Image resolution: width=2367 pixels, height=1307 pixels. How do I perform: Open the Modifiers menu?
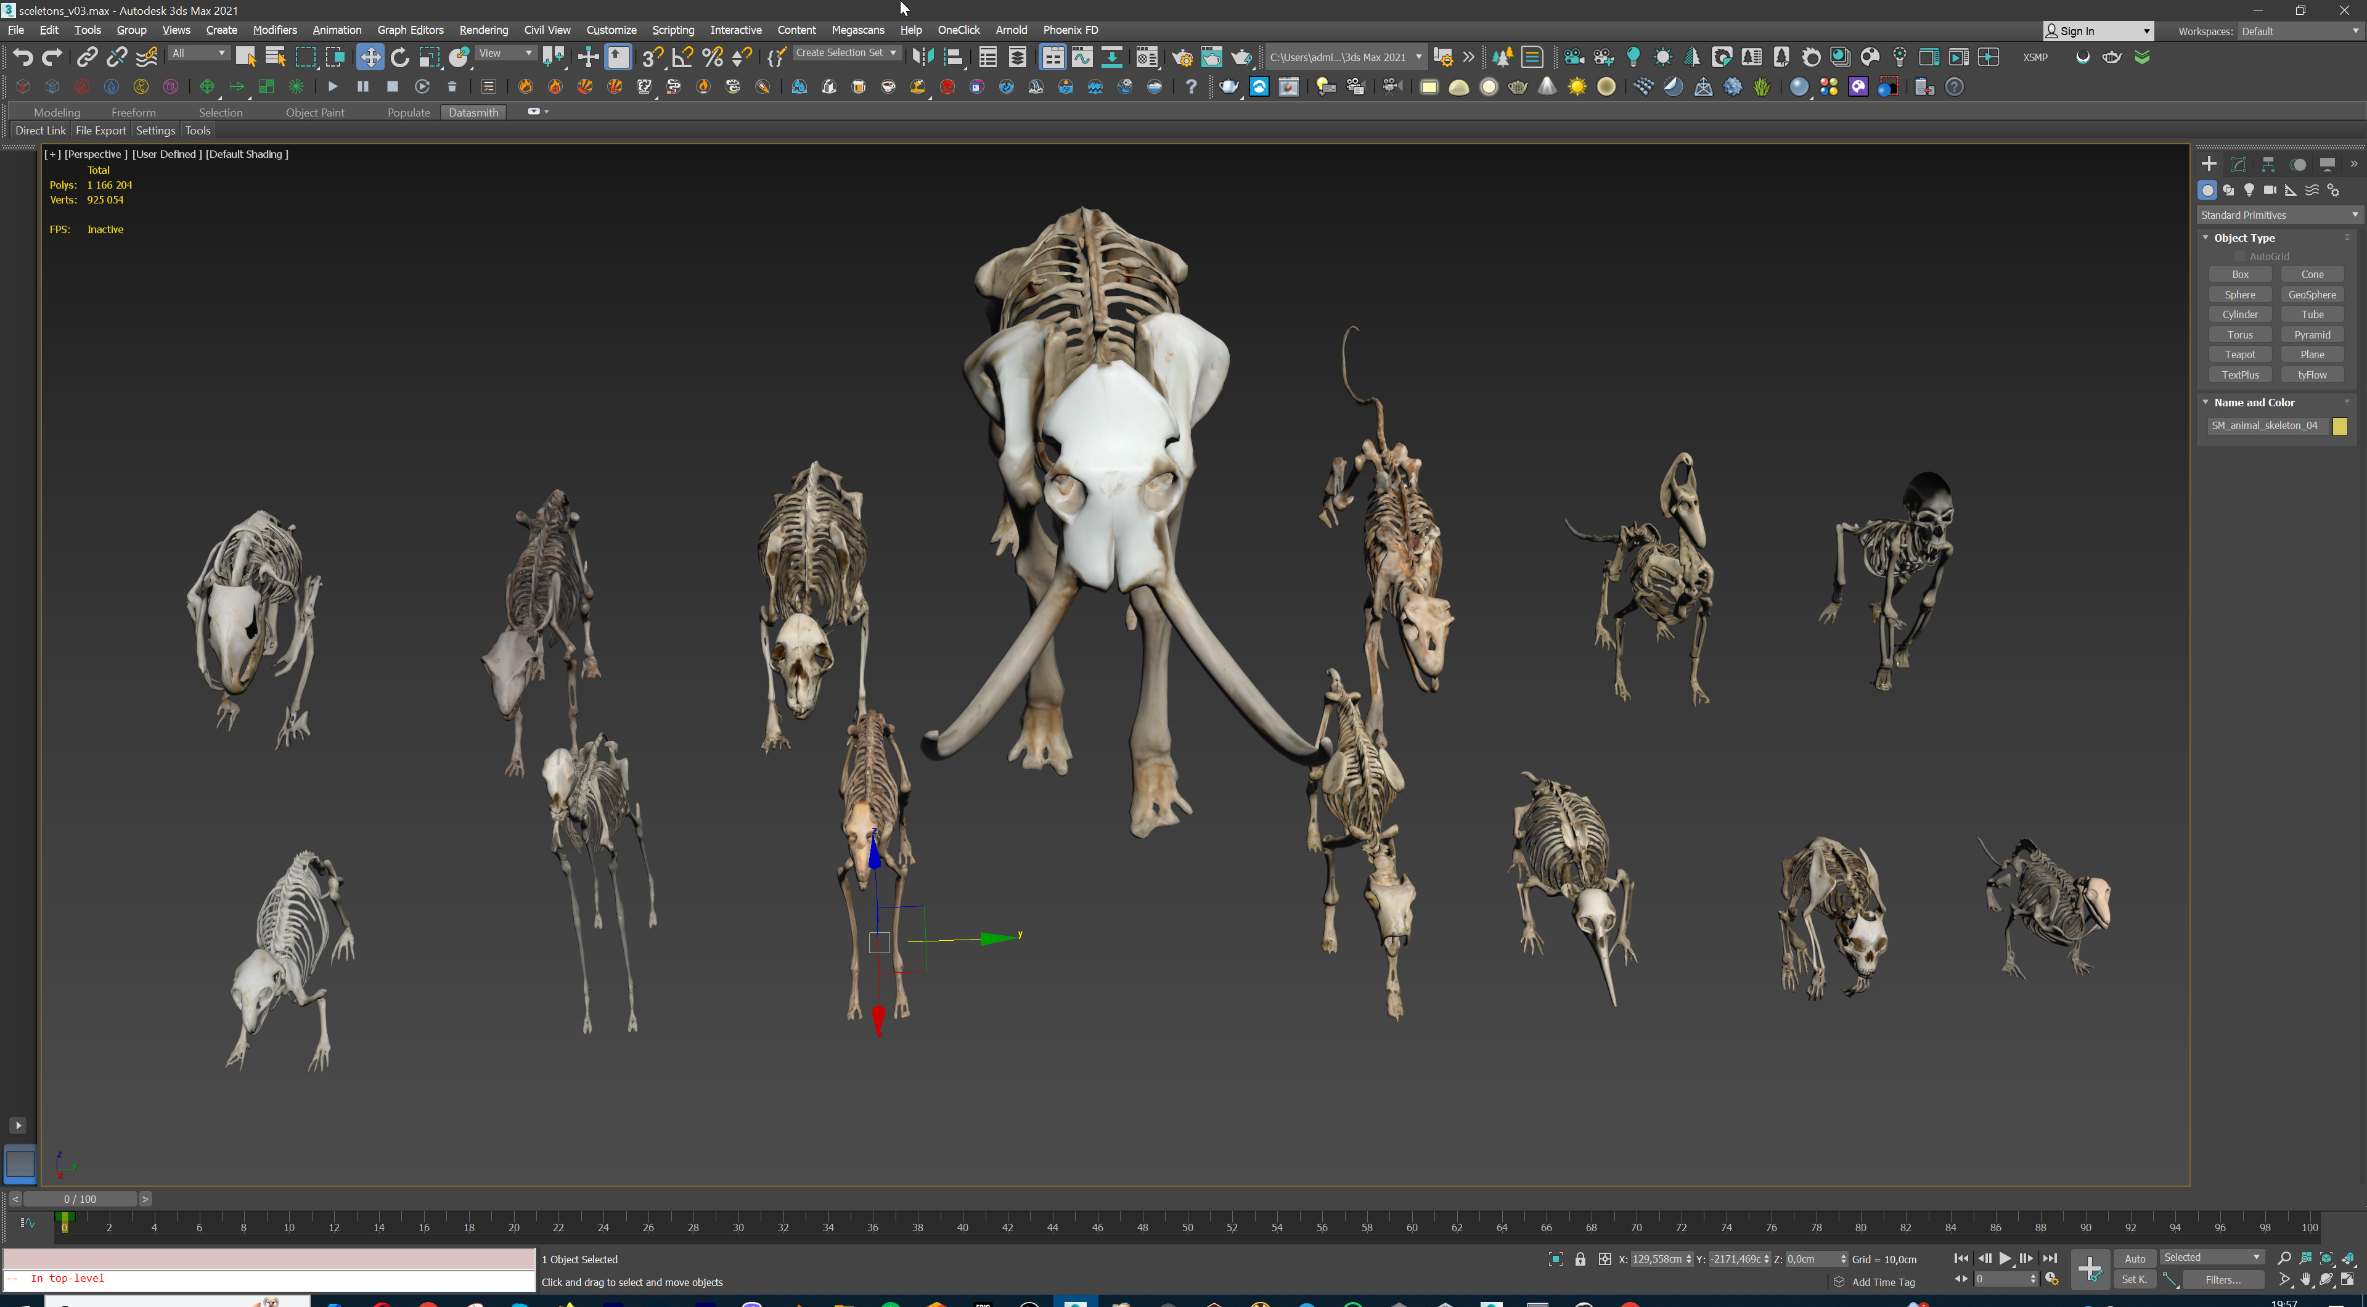coord(275,30)
